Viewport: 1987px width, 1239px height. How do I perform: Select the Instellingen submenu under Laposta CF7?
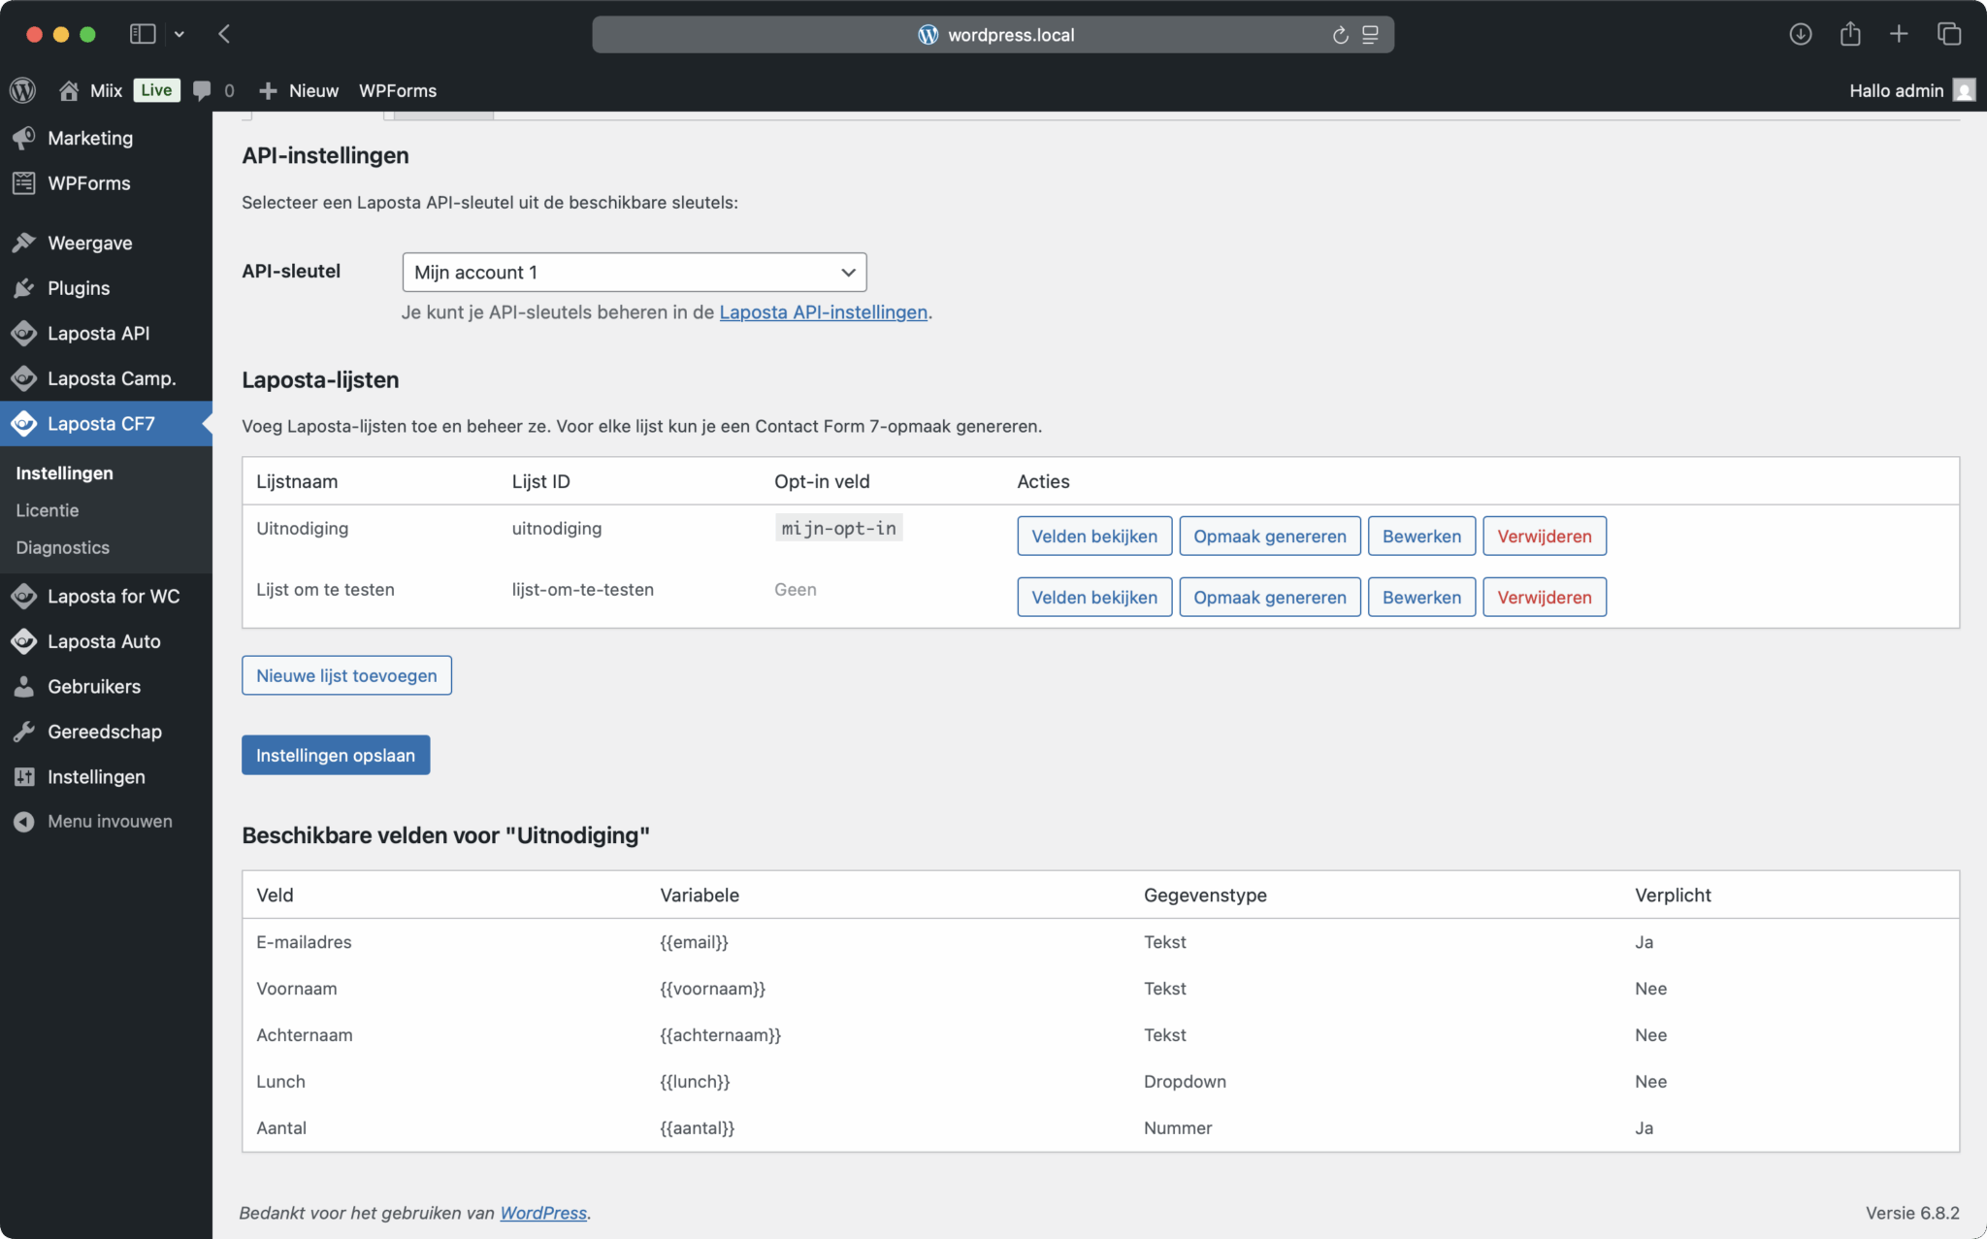pos(65,473)
